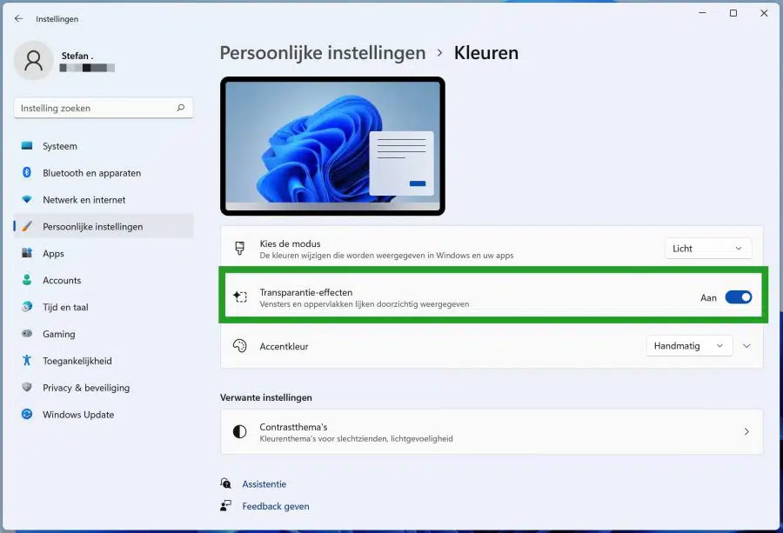Viewport: 783px width, 533px height.
Task: Click the search magnifier icon
Action: pos(181,108)
